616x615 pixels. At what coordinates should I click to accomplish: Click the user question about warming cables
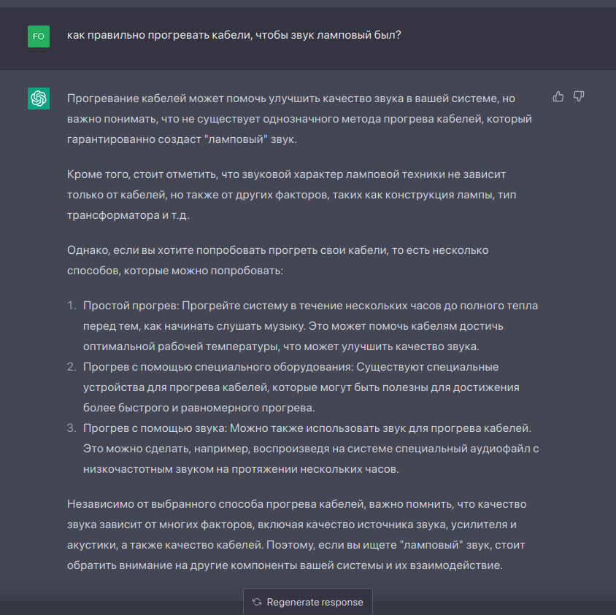point(234,35)
